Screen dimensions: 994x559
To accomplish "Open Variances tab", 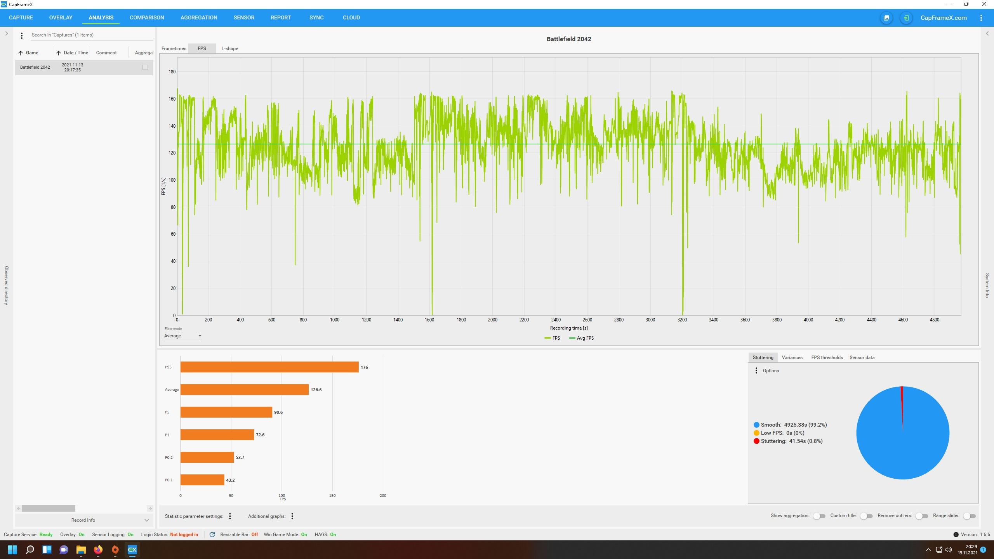I will 792,358.
